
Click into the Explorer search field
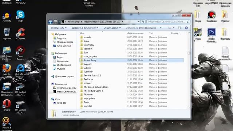coord(166,22)
